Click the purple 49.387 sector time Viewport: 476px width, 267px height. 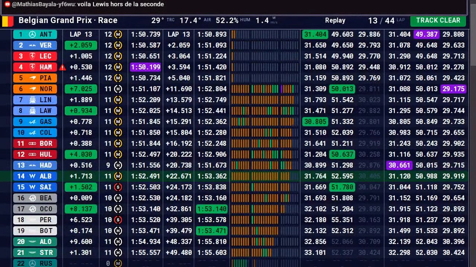pyautogui.click(x=426, y=34)
